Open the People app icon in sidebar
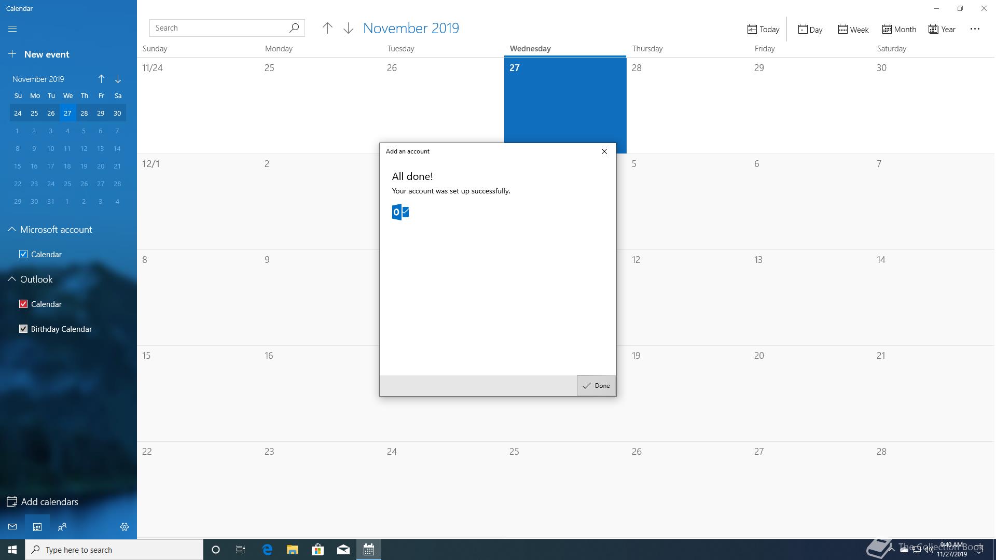Screen dimensions: 996x560 click(62, 527)
